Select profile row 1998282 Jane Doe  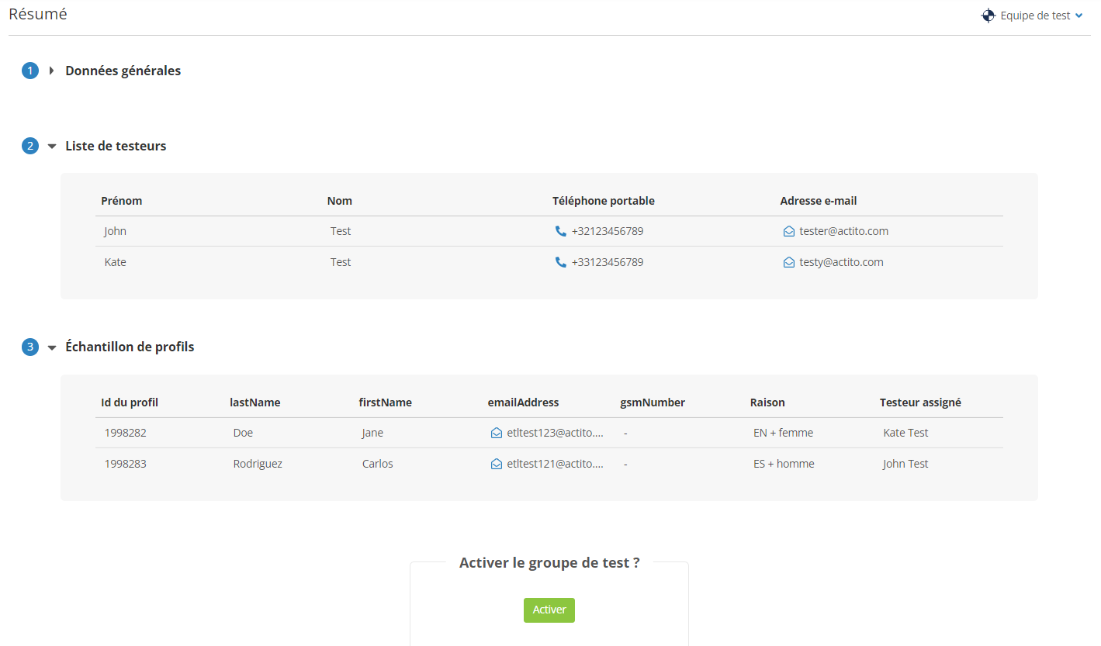(x=549, y=433)
